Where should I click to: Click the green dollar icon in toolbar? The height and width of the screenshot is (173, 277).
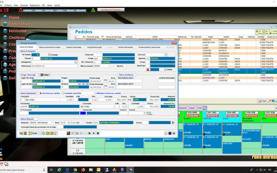tap(90, 133)
